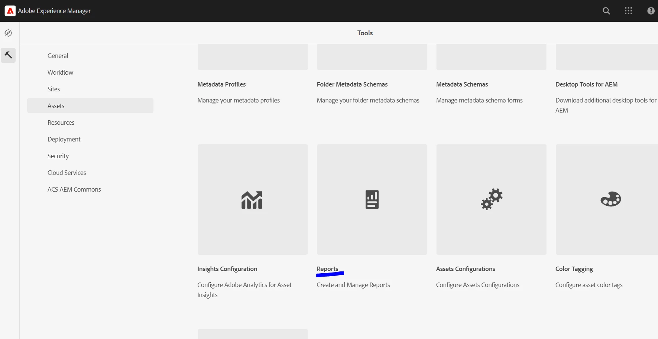
Task: Click 'Configure asset color tags' description
Action: tap(589, 285)
